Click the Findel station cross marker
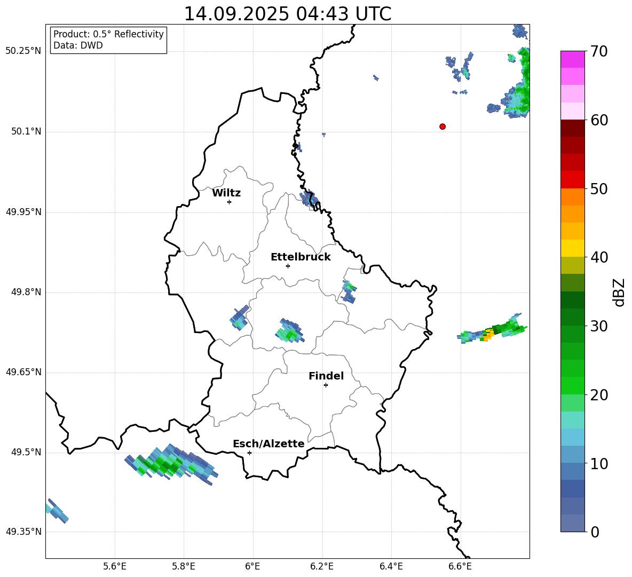The height and width of the screenshot is (577, 632). [326, 385]
